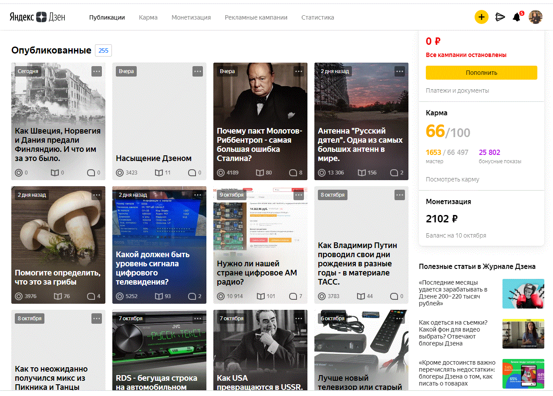Open card Как Швеция, Норвегия и Дания
Viewport: 553px width, 396px height.
(x=58, y=121)
